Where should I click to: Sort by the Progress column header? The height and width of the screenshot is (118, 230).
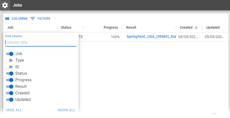[x=111, y=27]
